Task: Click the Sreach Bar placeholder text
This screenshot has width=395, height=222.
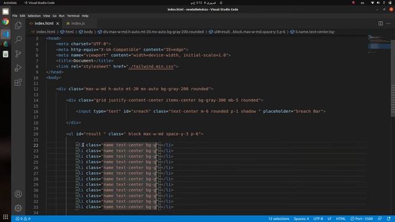Action: click(x=308, y=111)
